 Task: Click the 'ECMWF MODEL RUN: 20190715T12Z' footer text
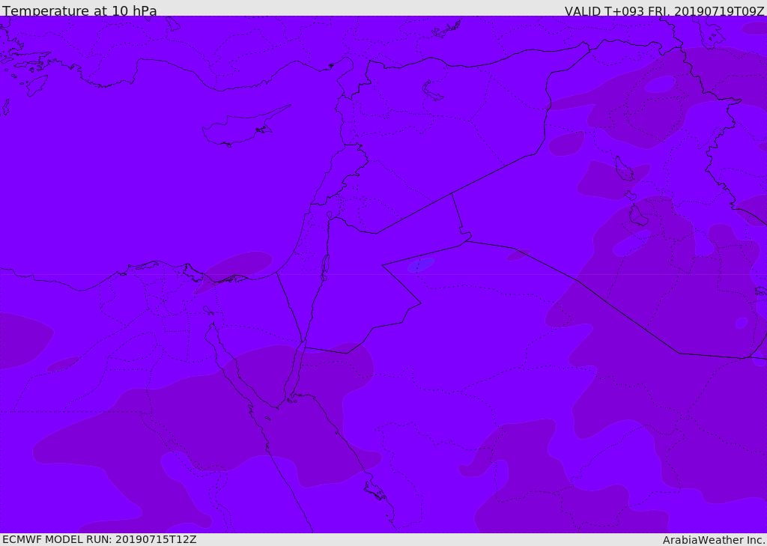[x=100, y=539]
